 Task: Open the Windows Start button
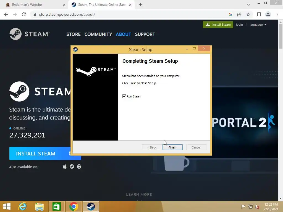pyautogui.click(x=7, y=206)
